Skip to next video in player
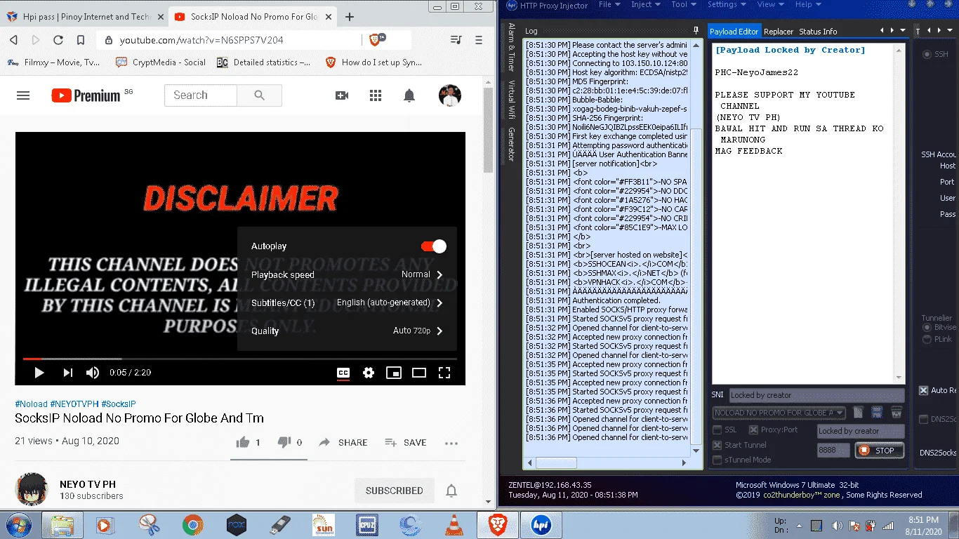The height and width of the screenshot is (539, 959). pyautogui.click(x=68, y=373)
